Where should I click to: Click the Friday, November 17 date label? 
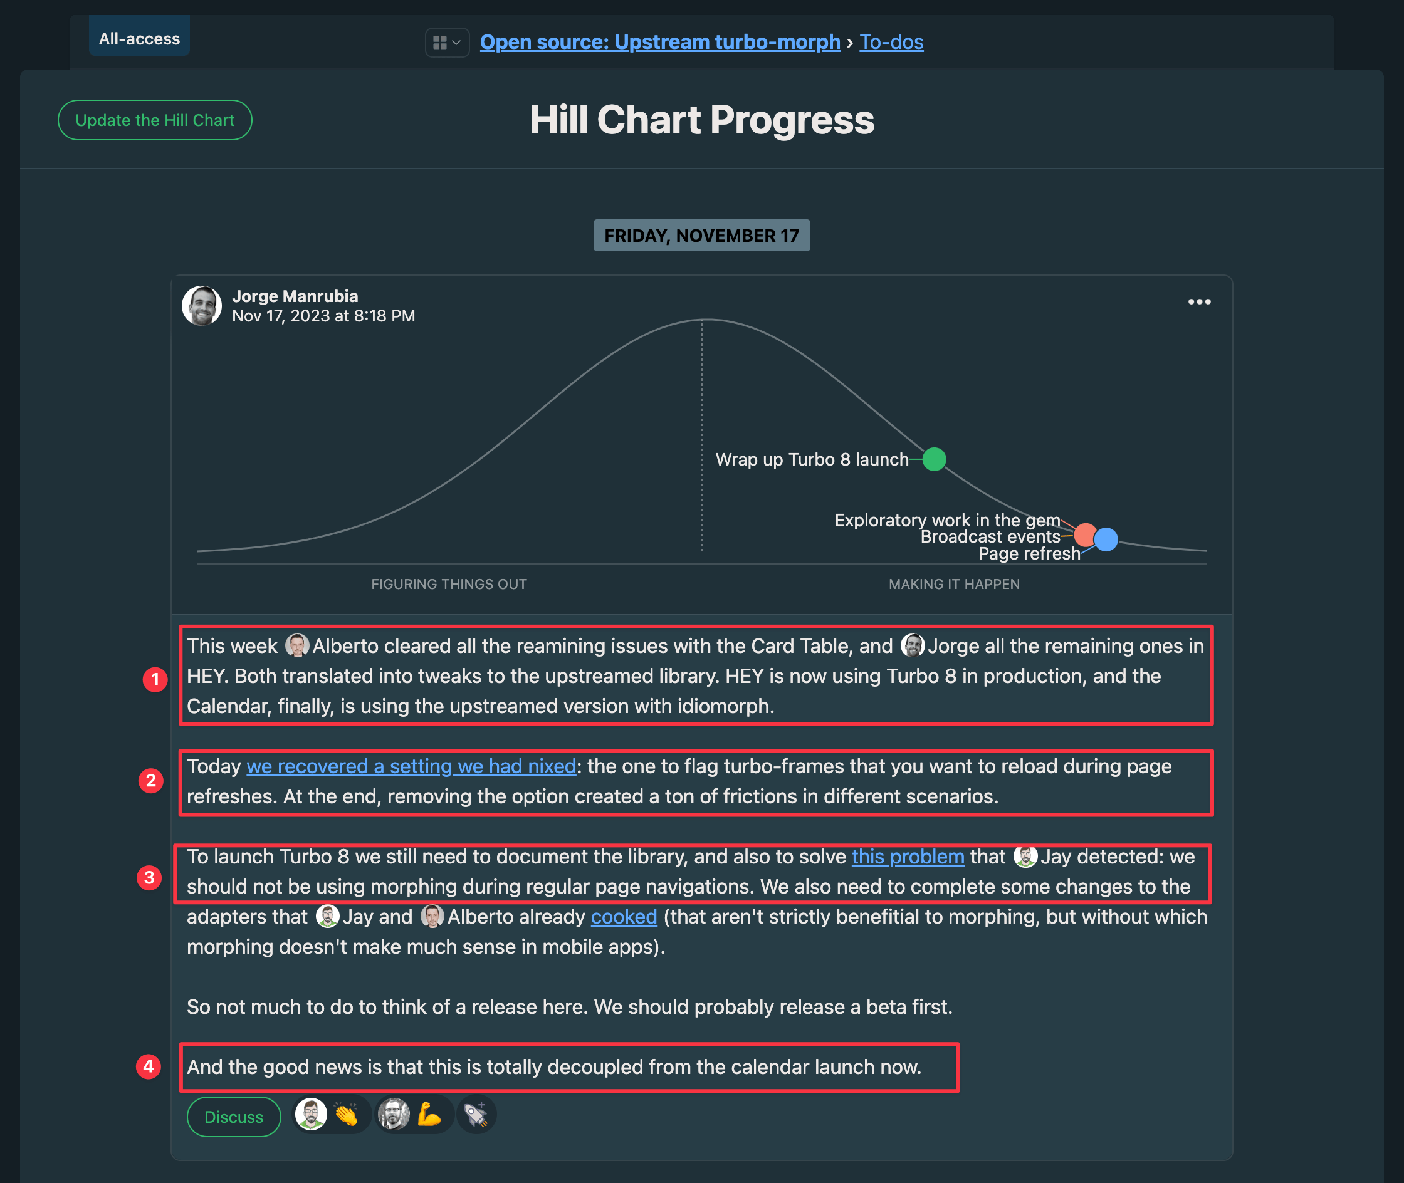tap(701, 236)
